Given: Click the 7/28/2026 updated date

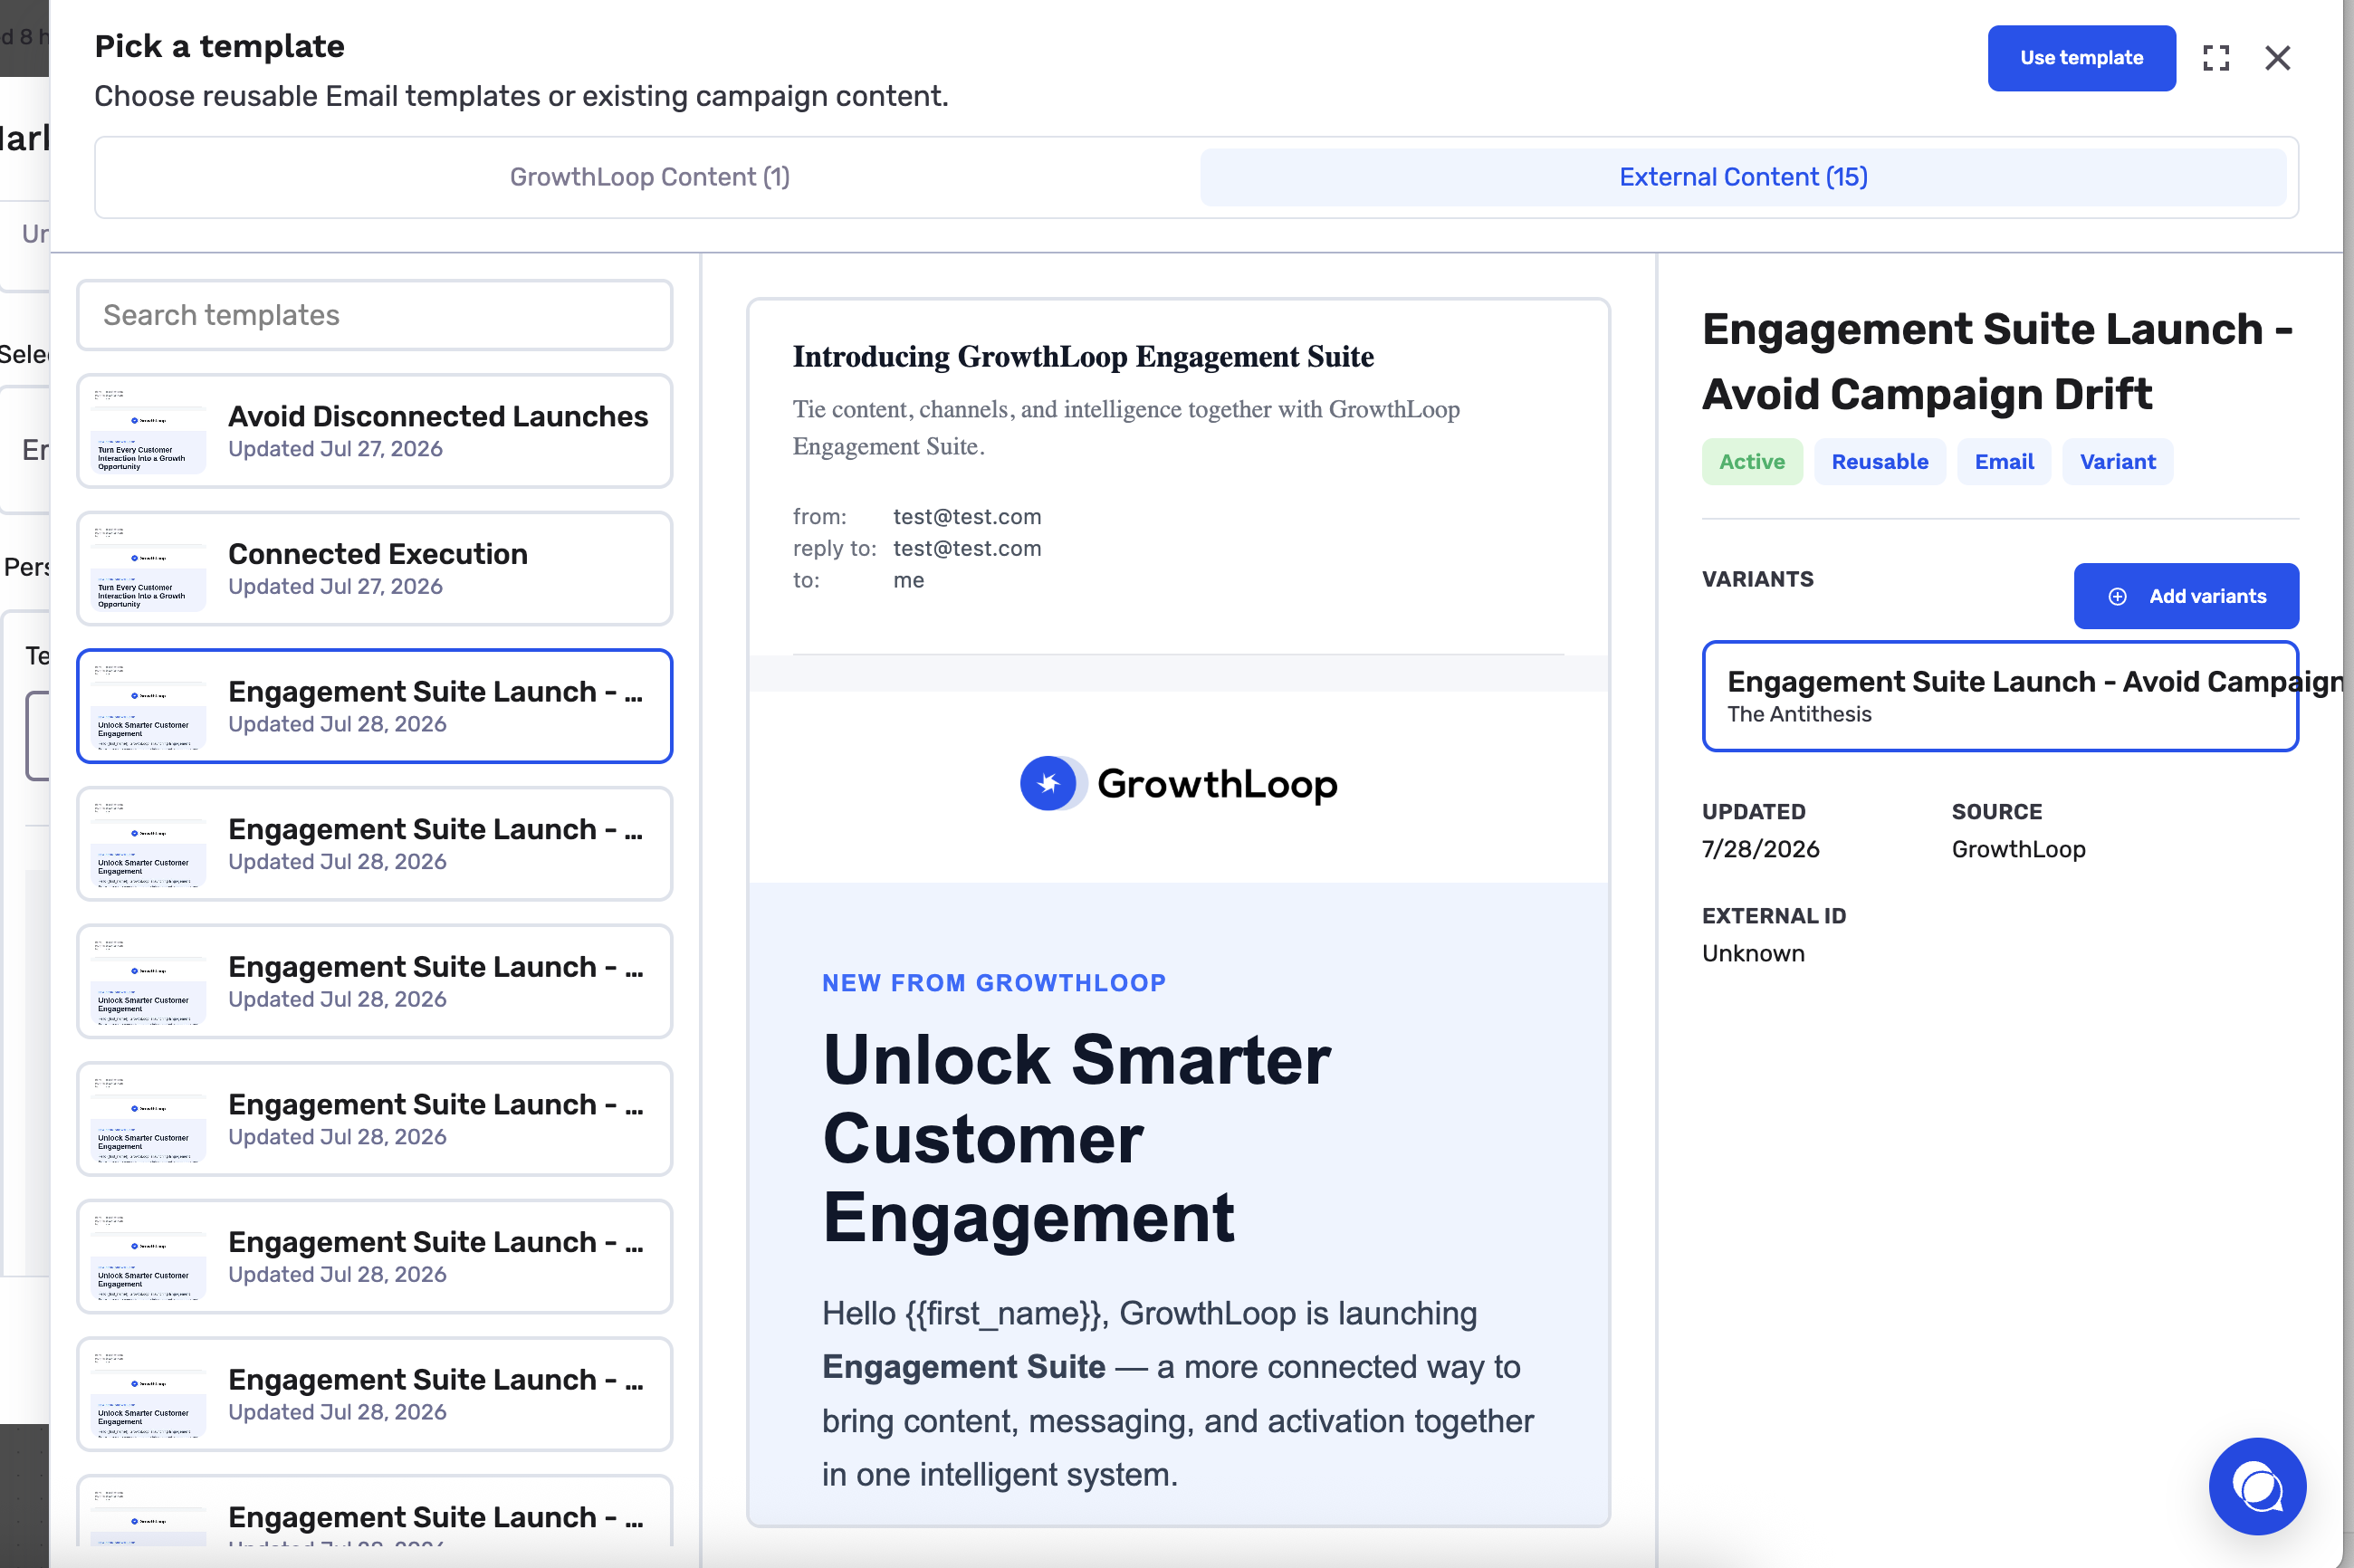Looking at the screenshot, I should tap(1760, 849).
